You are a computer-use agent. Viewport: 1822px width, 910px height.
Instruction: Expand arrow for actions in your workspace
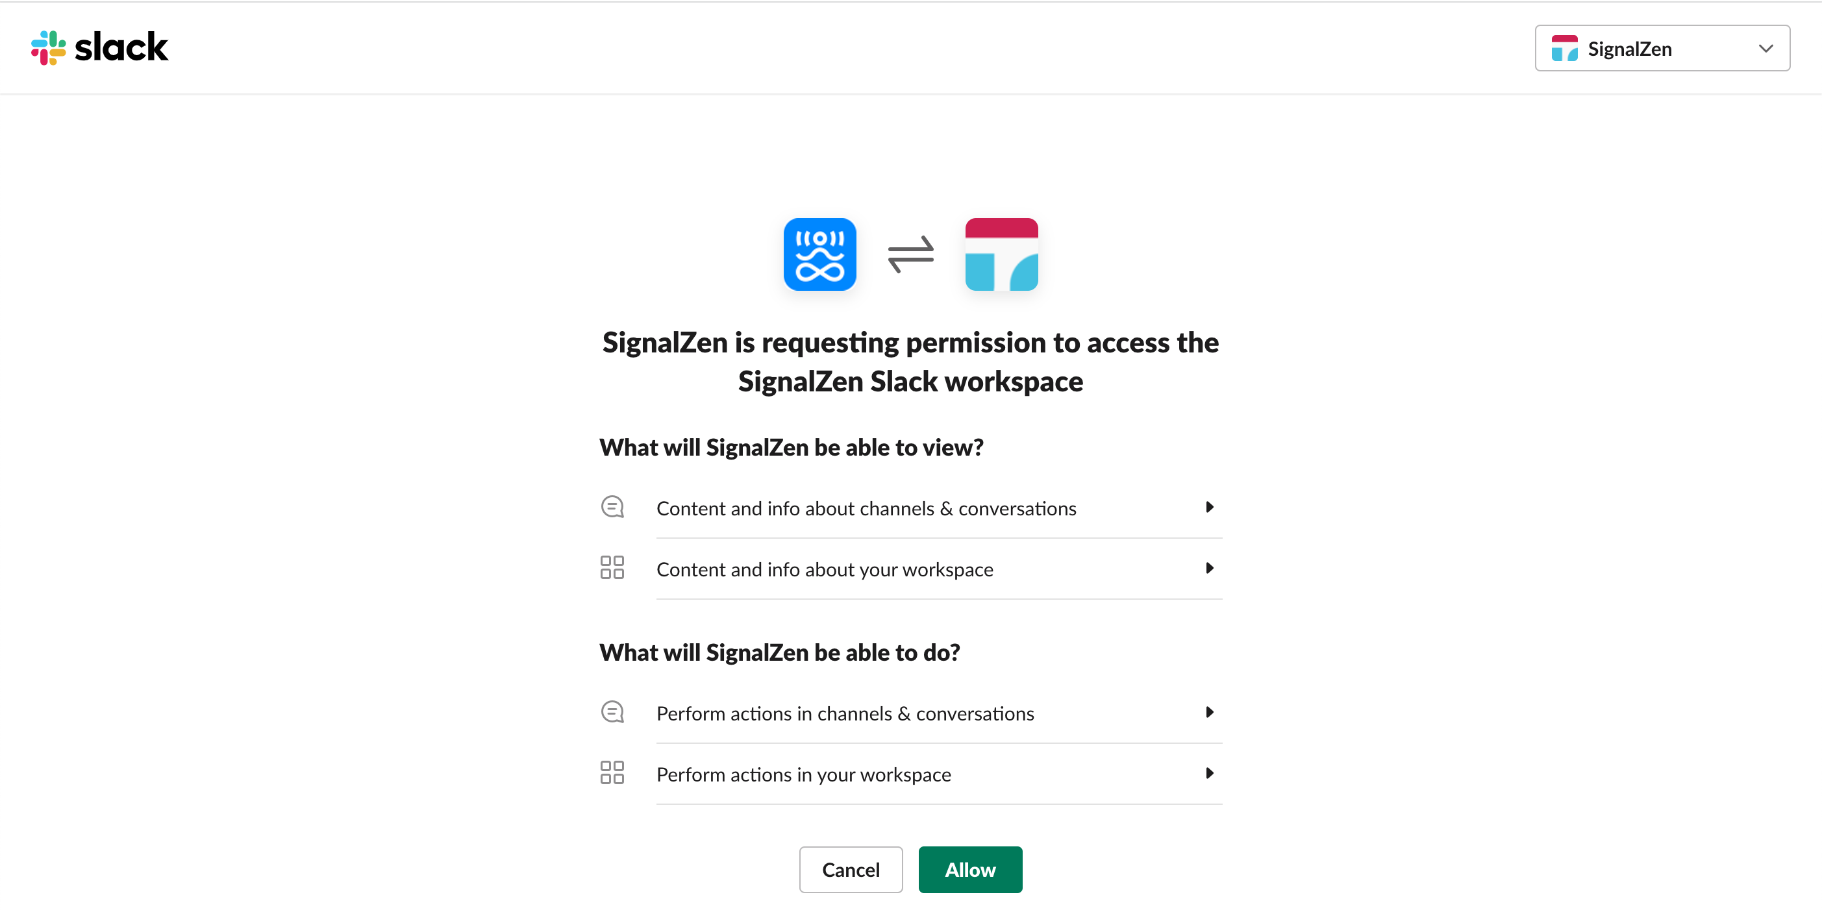(x=1210, y=774)
